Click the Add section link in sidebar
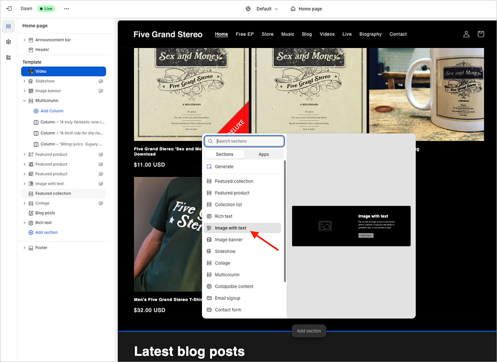 46,232
